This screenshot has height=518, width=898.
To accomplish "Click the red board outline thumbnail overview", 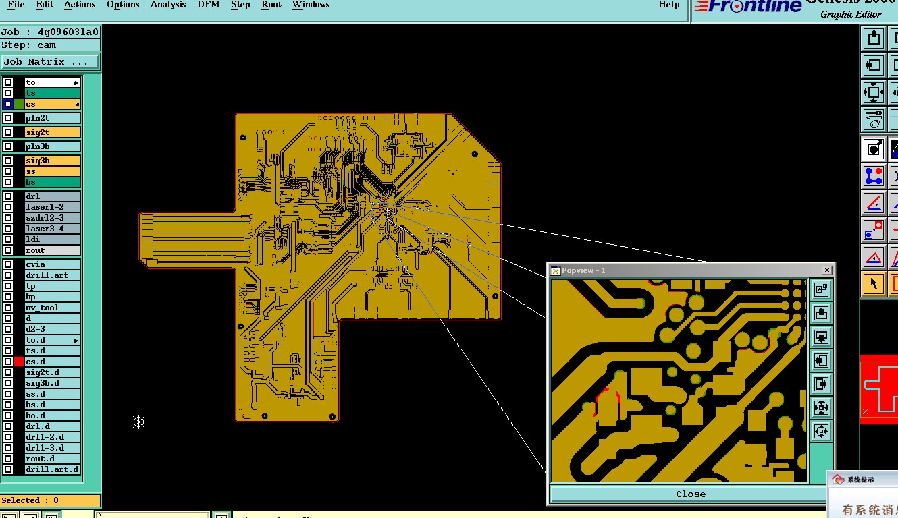I will tap(879, 389).
